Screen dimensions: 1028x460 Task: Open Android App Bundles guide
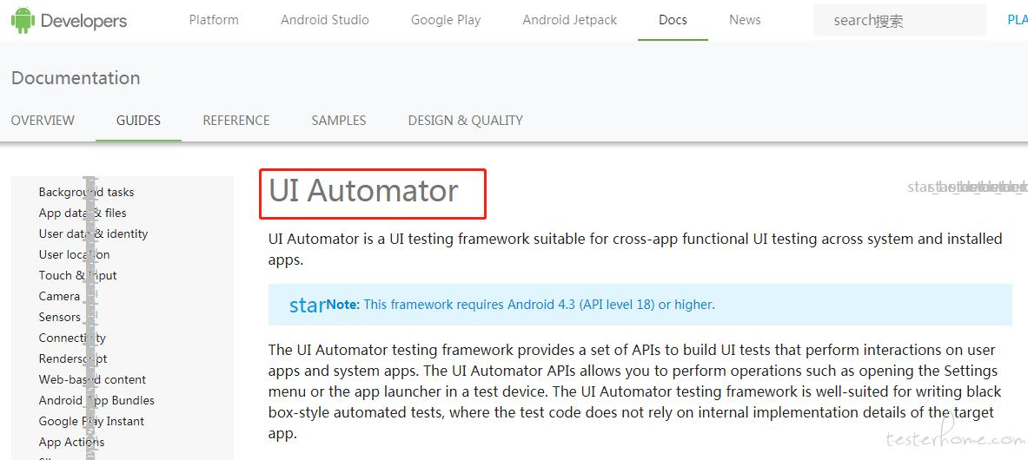(96, 400)
